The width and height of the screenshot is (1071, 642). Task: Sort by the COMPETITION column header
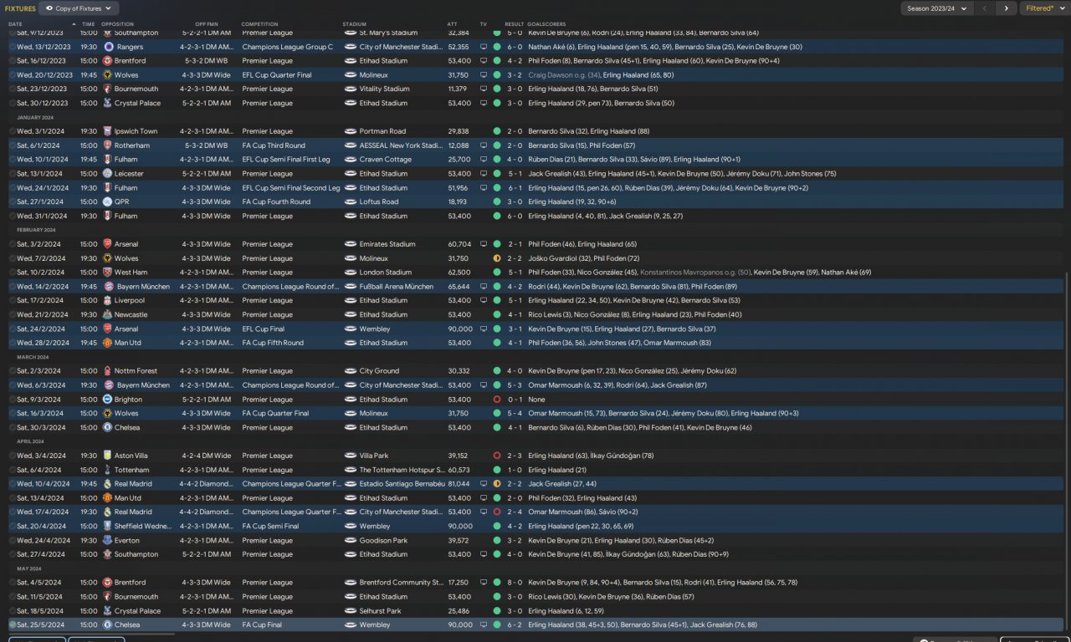point(259,24)
